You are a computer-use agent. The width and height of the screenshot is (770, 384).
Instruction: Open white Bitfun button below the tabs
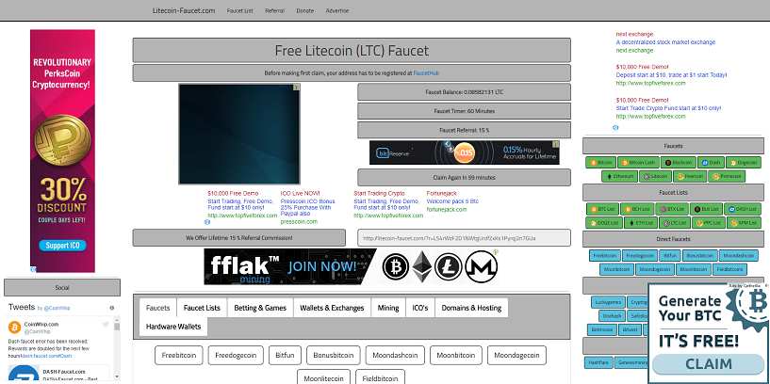(x=286, y=355)
